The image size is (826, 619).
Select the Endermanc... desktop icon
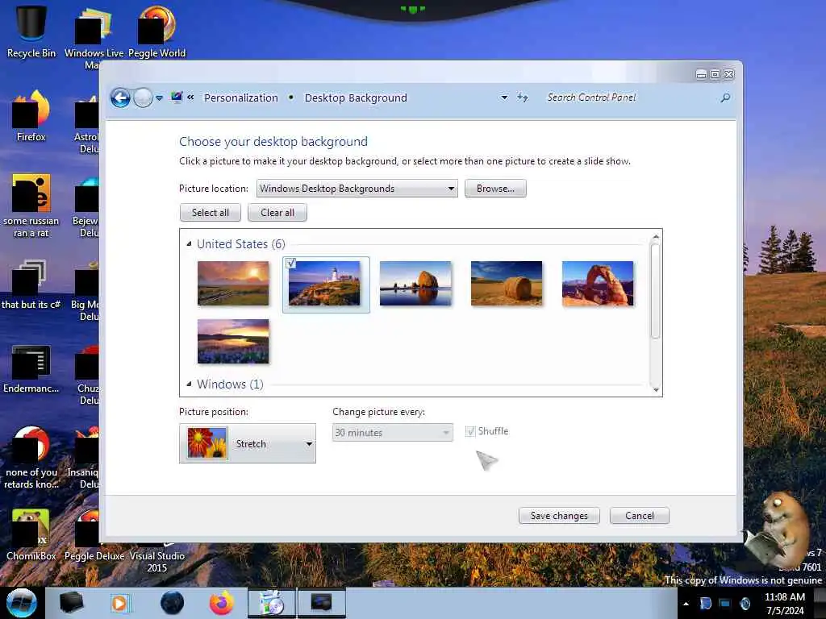click(x=31, y=368)
